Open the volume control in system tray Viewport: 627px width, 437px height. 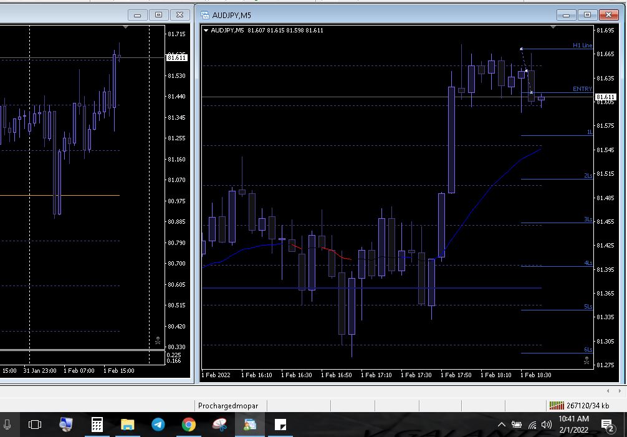547,425
